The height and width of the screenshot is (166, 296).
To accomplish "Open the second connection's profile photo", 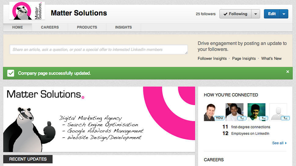I will (234, 112).
